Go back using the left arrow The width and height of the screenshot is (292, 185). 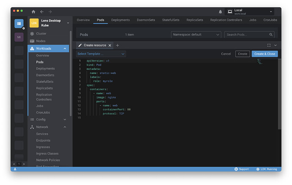(42, 11)
